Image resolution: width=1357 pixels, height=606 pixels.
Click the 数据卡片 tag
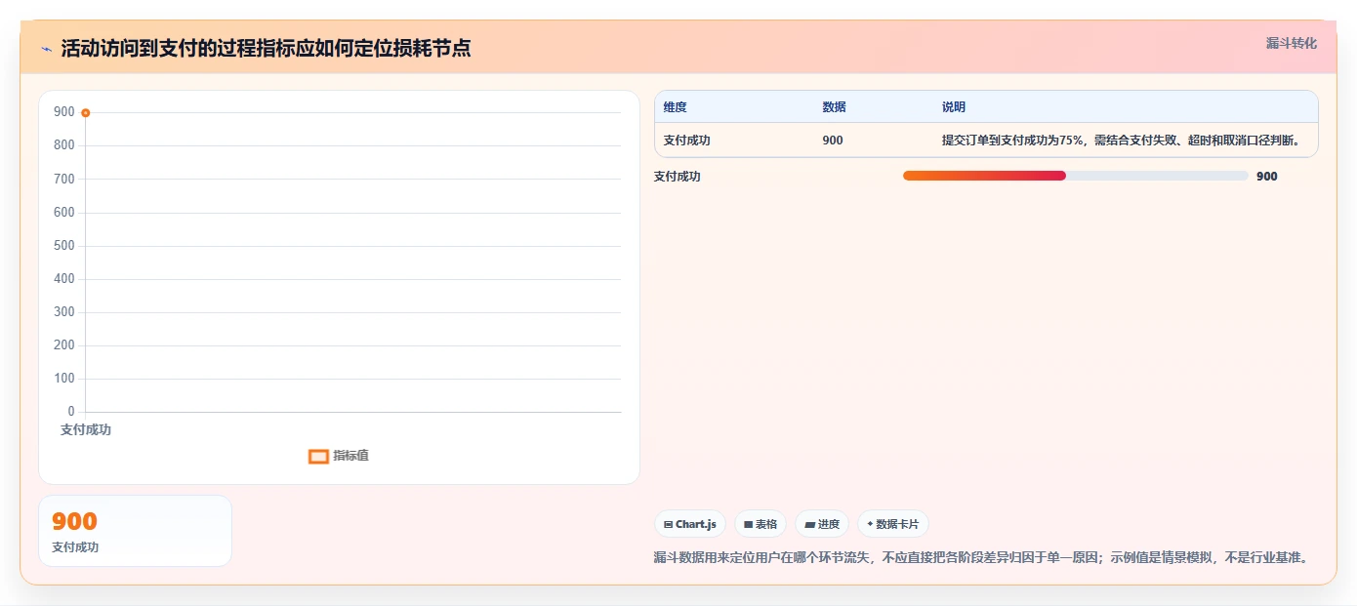(x=892, y=524)
